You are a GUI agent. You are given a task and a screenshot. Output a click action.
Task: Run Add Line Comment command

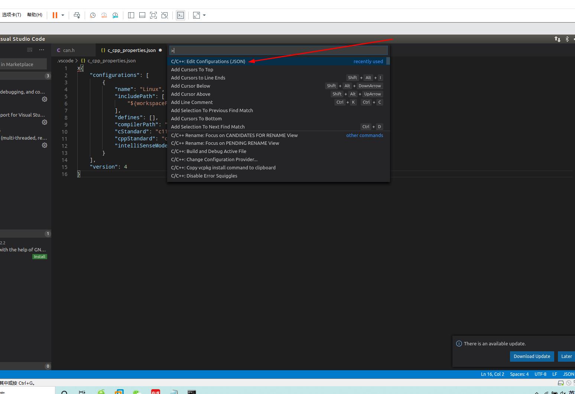[x=277, y=102]
